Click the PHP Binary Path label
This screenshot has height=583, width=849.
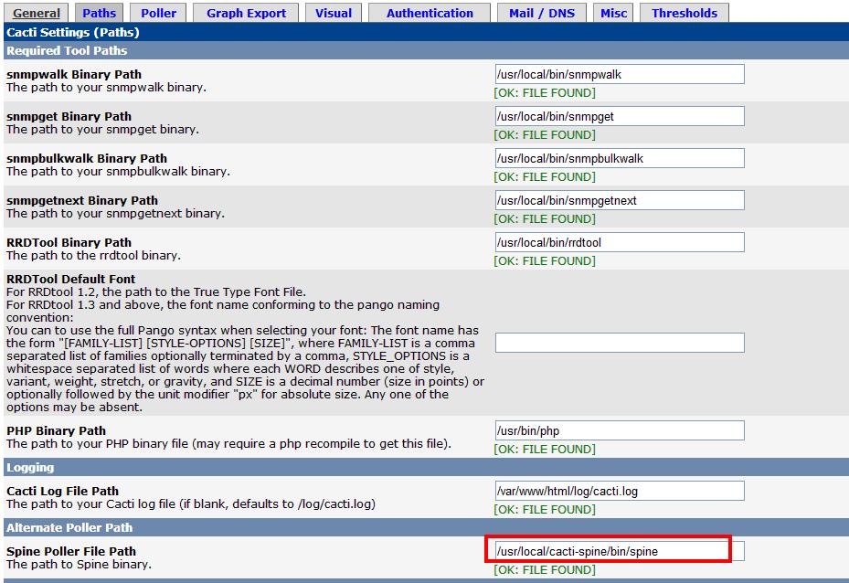coord(57,431)
